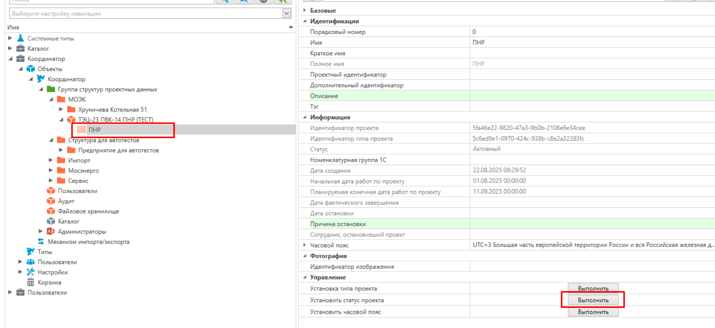Click the Файловое хранилище cube icon

pos(51,211)
